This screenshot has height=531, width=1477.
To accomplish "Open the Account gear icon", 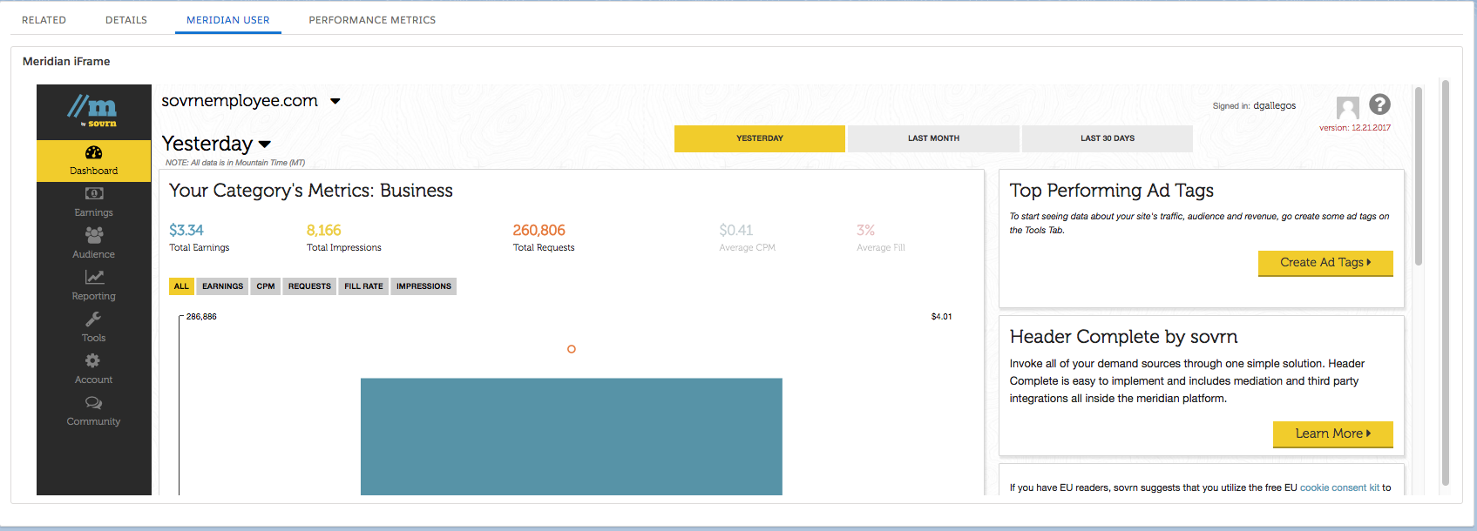I will tap(92, 360).
